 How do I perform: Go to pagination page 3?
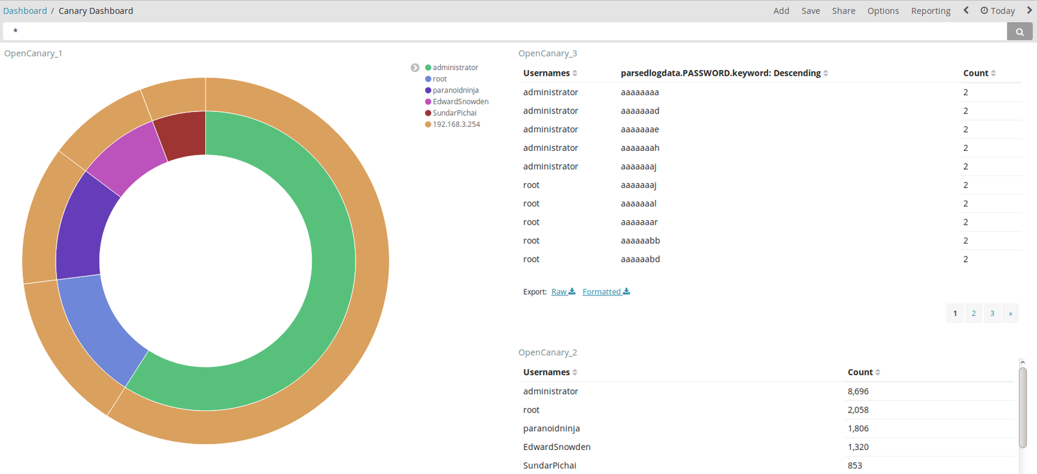pos(992,313)
